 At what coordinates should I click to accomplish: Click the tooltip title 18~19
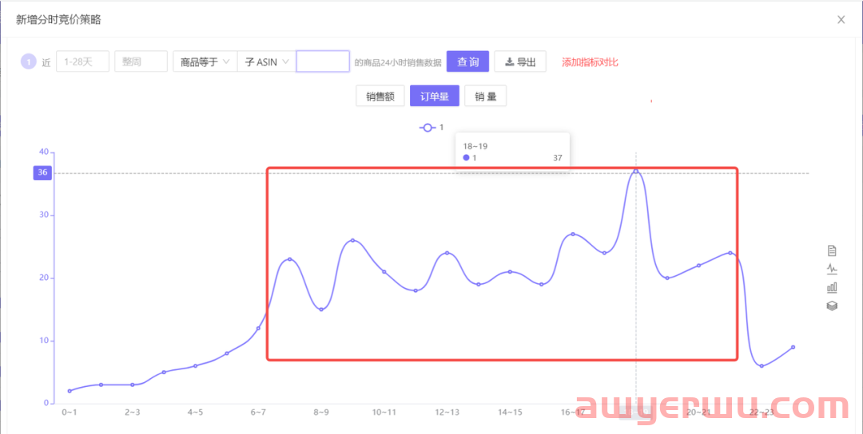(x=475, y=146)
